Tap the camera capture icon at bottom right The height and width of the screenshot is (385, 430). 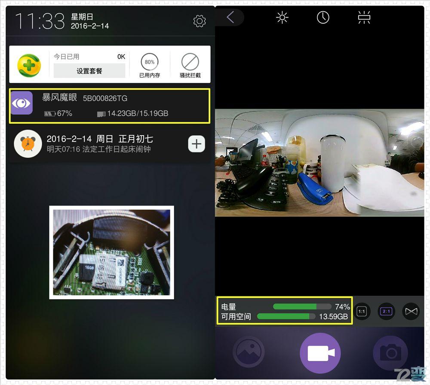coord(390,352)
